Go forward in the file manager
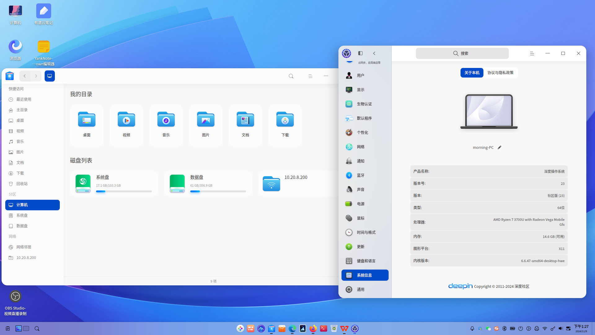 (x=36, y=76)
